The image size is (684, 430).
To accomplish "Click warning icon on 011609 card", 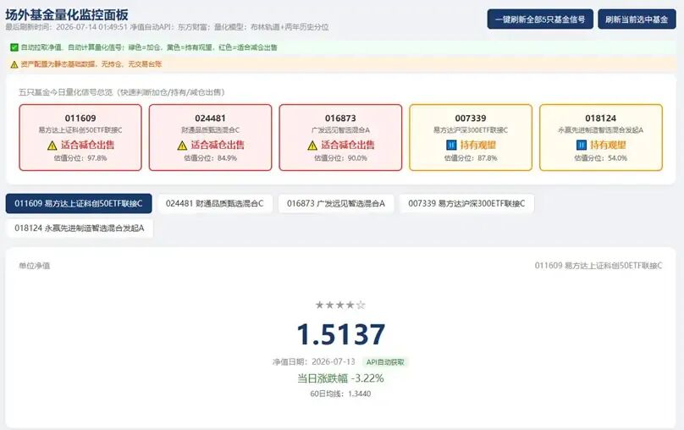I will coord(52,146).
